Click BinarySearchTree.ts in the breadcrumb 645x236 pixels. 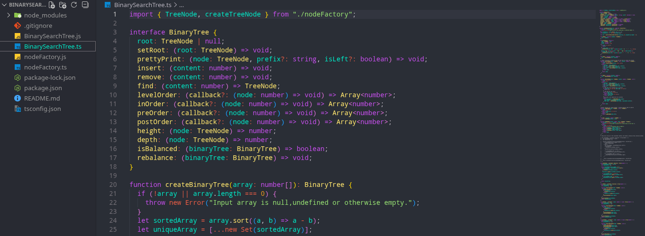[143, 5]
